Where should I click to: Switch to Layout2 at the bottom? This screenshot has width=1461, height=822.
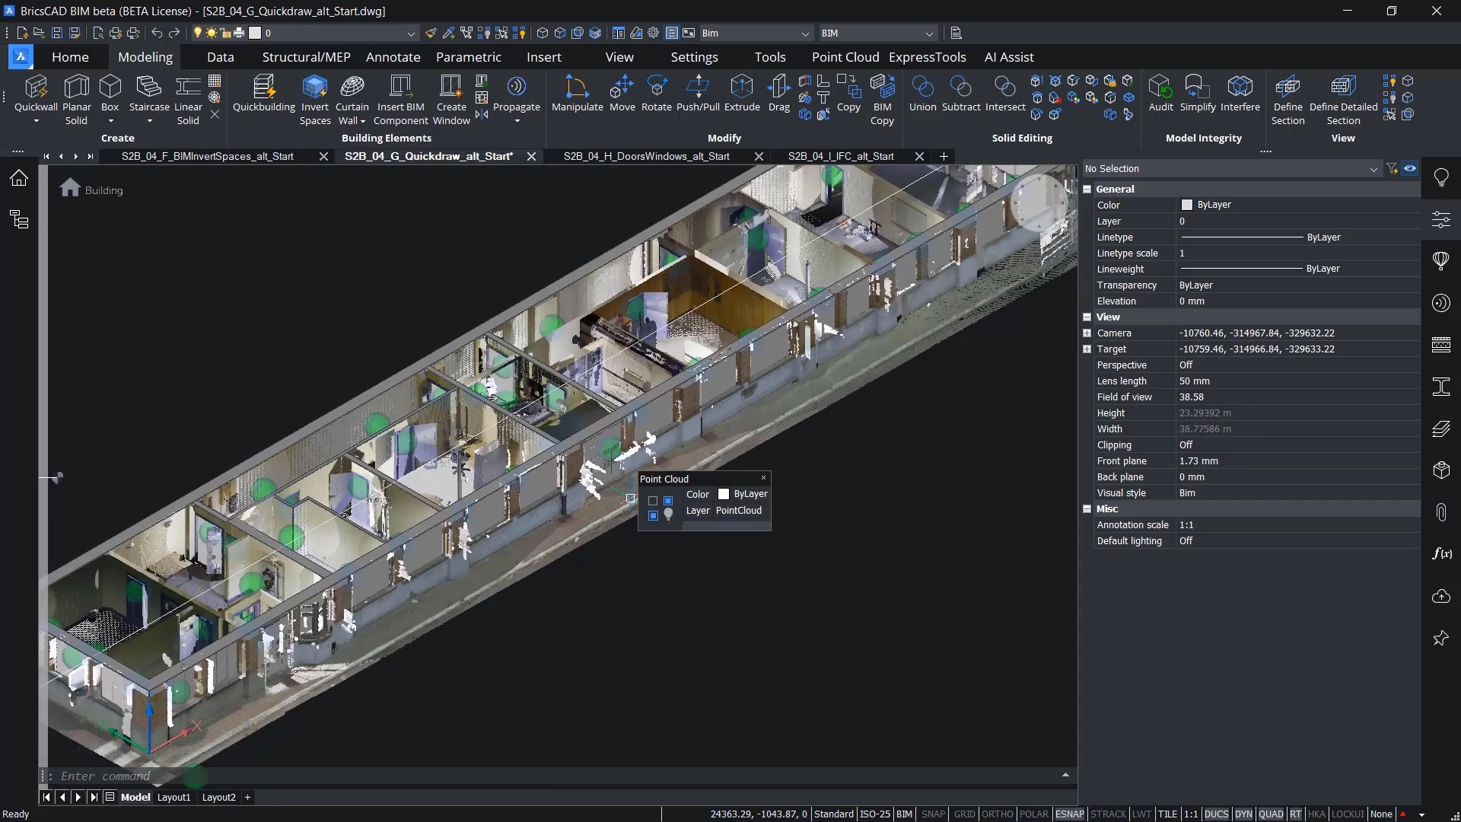(x=218, y=797)
